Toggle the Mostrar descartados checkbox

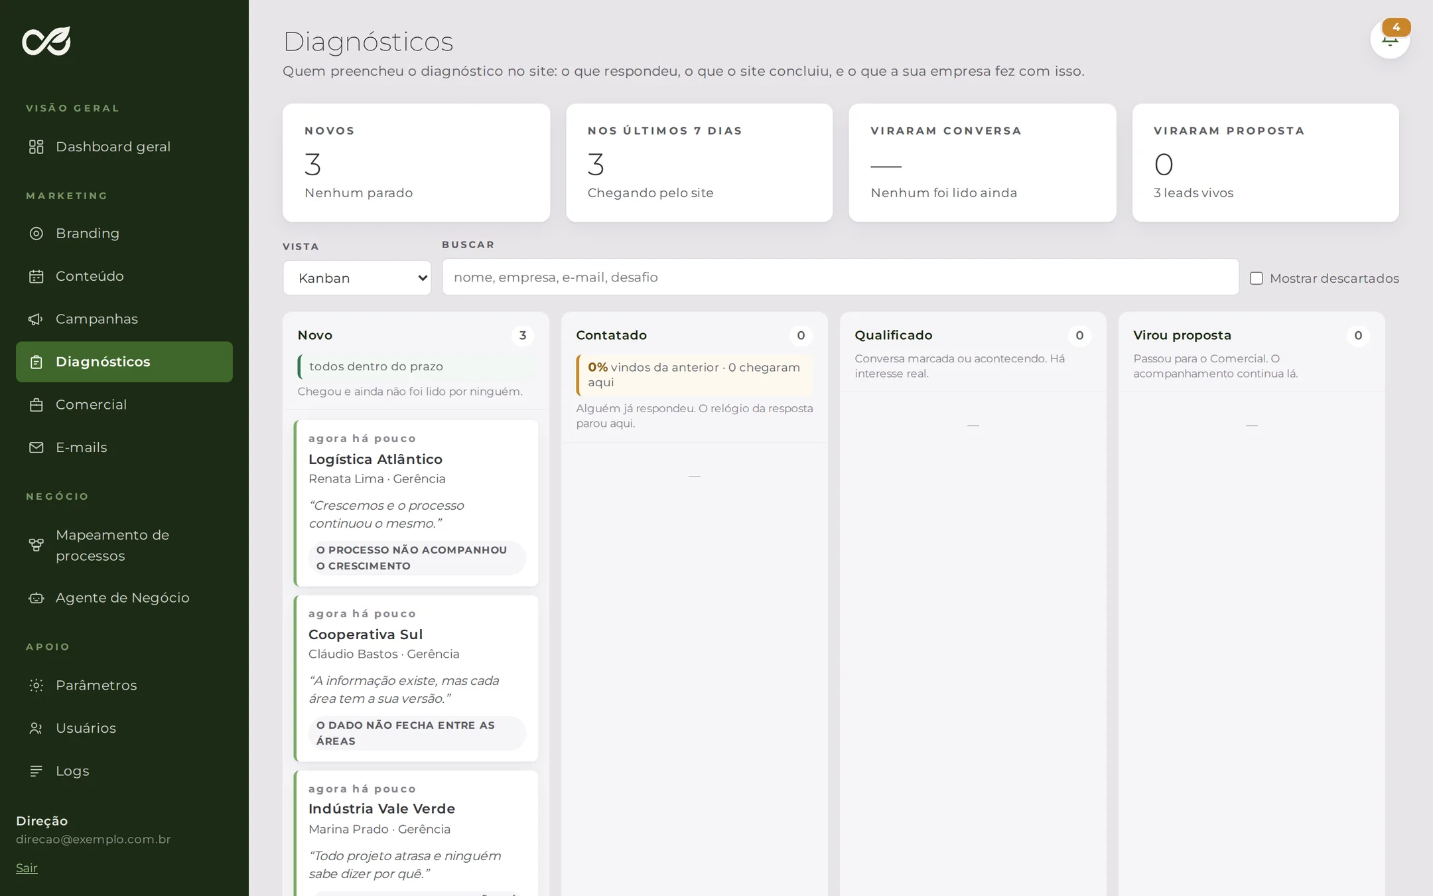click(x=1256, y=278)
